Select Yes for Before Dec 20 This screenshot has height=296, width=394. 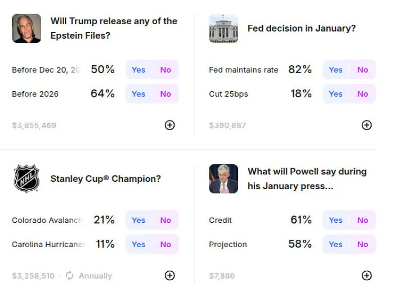pyautogui.click(x=138, y=70)
